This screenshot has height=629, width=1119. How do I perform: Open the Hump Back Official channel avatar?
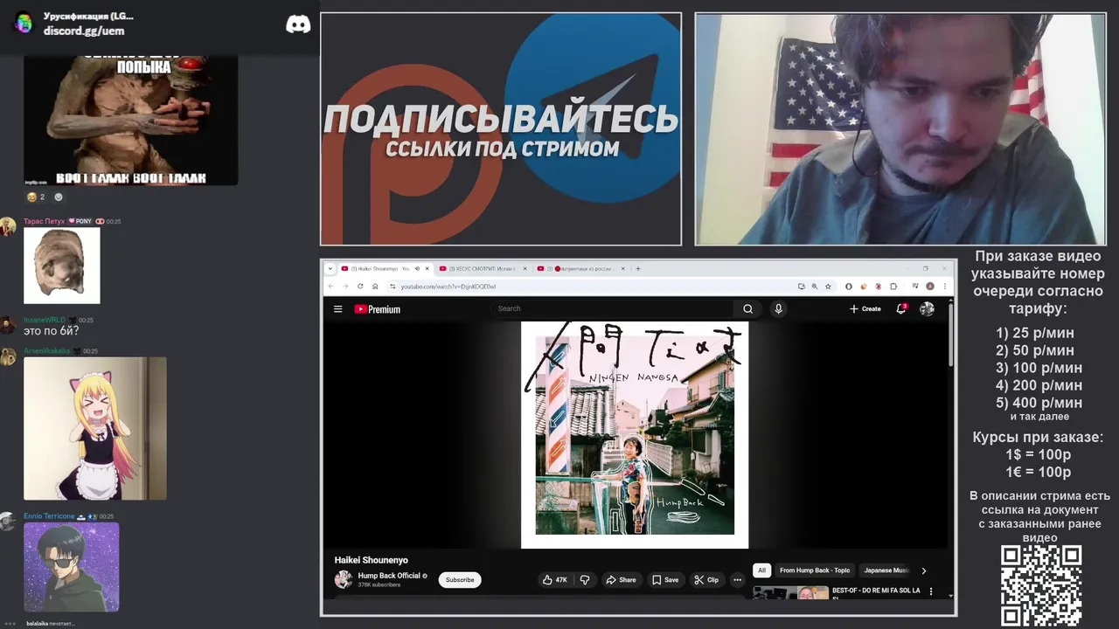click(344, 579)
